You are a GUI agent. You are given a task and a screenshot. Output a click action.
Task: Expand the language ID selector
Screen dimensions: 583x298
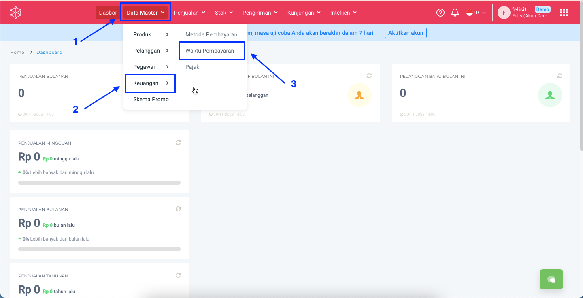click(x=476, y=13)
